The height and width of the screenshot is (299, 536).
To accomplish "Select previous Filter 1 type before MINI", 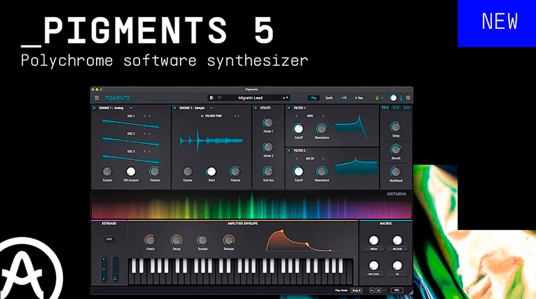I will coord(296,116).
